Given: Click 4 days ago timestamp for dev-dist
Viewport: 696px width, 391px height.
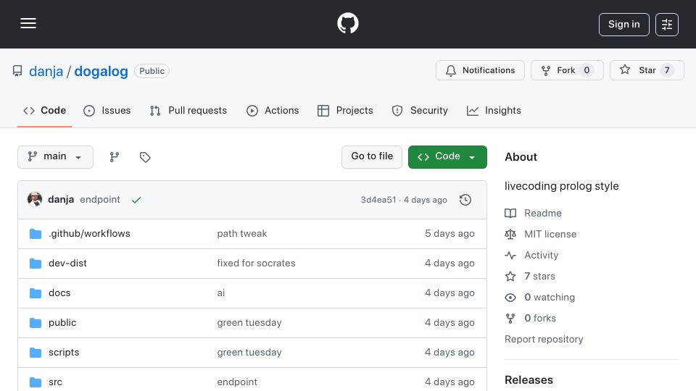Looking at the screenshot, I should (x=449, y=264).
